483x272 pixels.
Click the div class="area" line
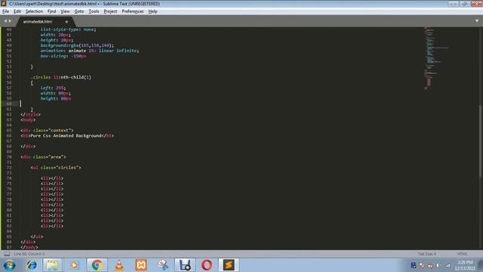click(x=43, y=157)
